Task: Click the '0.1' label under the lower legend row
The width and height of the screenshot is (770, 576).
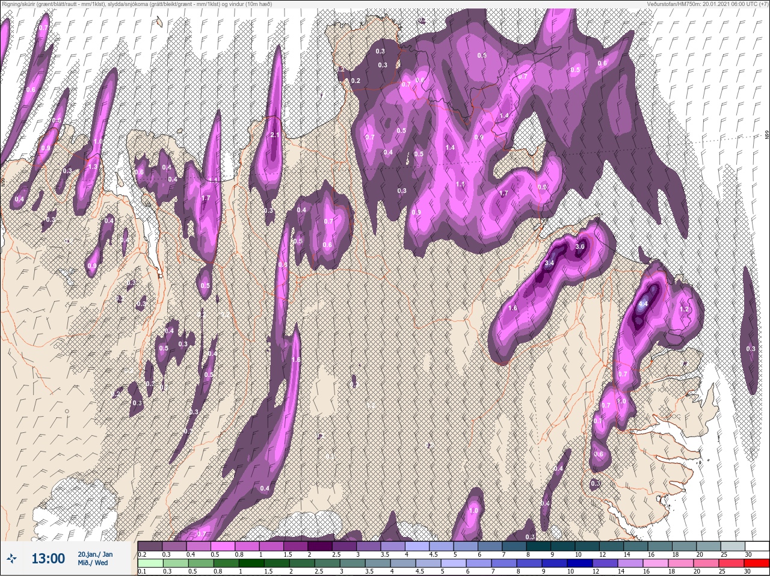Action: click(143, 571)
